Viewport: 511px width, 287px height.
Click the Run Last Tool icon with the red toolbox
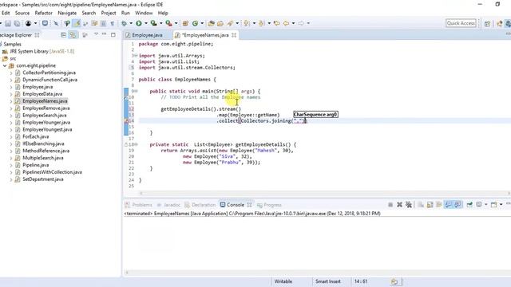168,23
